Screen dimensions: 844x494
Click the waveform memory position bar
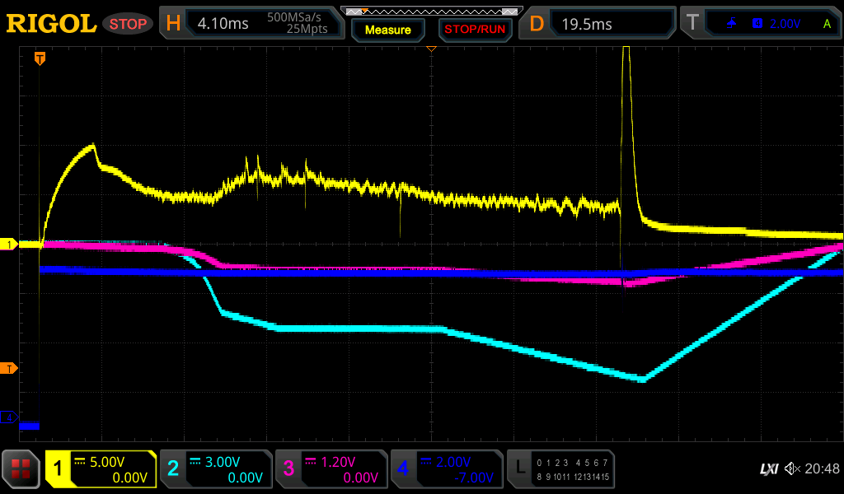431,12
